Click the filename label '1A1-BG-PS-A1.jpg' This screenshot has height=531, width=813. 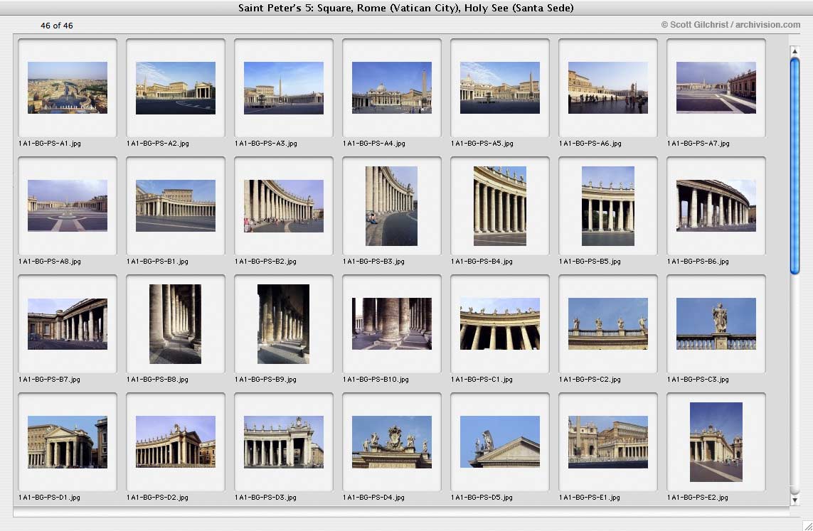point(50,144)
